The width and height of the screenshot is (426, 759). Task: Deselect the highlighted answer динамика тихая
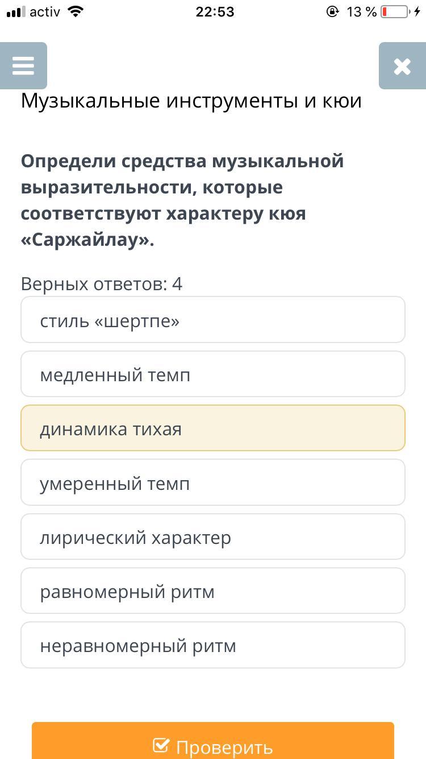point(213,428)
